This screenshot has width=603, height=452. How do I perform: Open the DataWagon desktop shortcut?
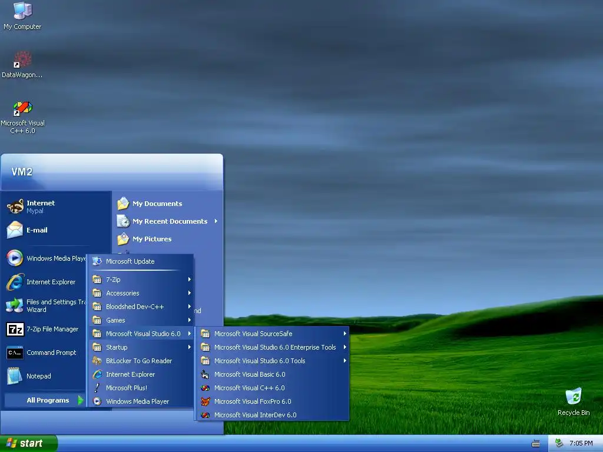coord(22,64)
